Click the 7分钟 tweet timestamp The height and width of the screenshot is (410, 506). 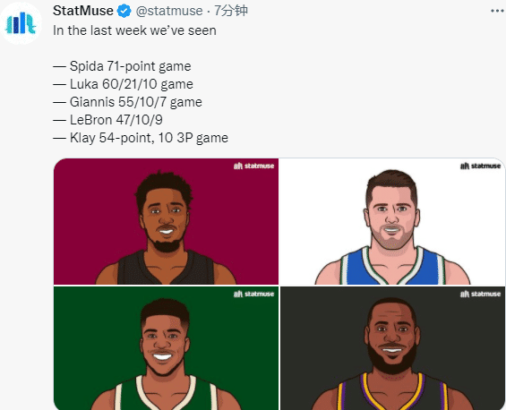[x=231, y=11]
